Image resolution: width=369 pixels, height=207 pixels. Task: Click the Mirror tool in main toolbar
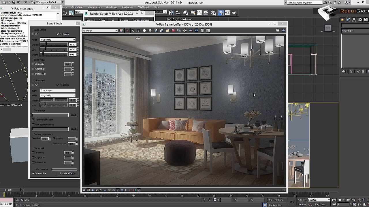coord(171,13)
